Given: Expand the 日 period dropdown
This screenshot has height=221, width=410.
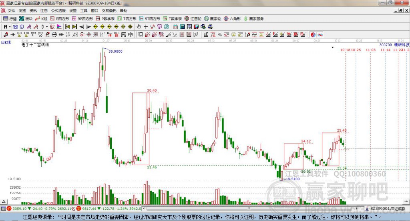Looking at the screenshot, I should (x=10, y=27).
